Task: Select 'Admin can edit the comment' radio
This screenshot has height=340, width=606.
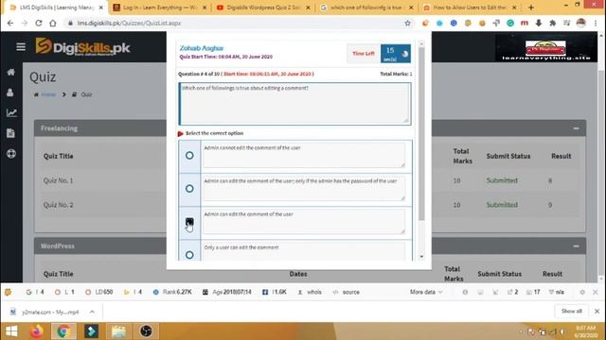Action: point(189,222)
